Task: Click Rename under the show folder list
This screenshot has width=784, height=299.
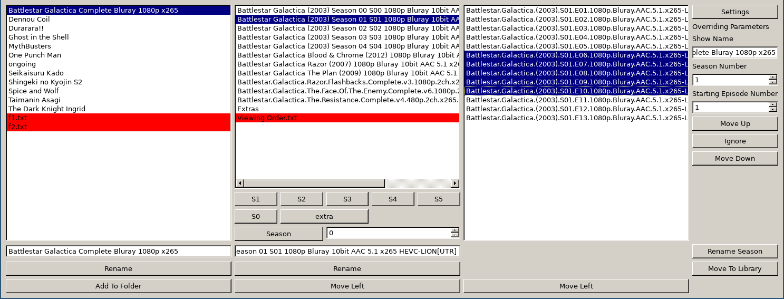Action: [x=119, y=268]
